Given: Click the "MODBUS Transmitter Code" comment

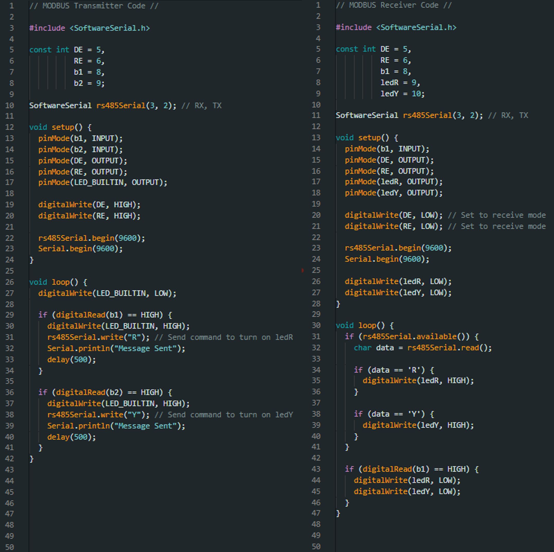Looking at the screenshot, I should tap(94, 6).
